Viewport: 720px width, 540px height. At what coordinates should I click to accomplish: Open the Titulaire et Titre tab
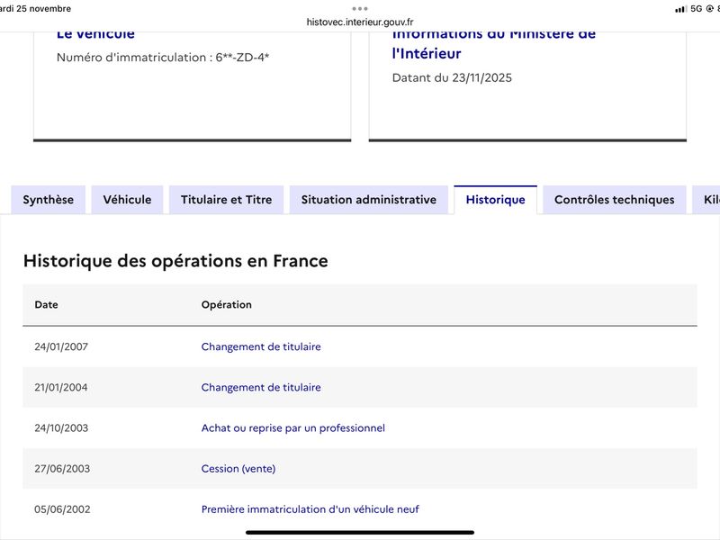pos(227,200)
